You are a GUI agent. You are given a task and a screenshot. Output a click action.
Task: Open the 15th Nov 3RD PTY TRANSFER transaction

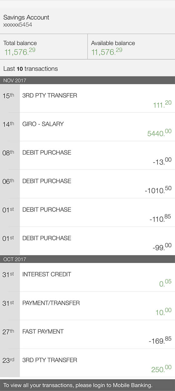[x=87, y=98]
